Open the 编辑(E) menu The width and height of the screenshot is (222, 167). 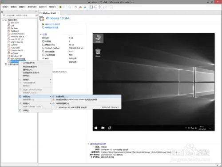point(14,7)
